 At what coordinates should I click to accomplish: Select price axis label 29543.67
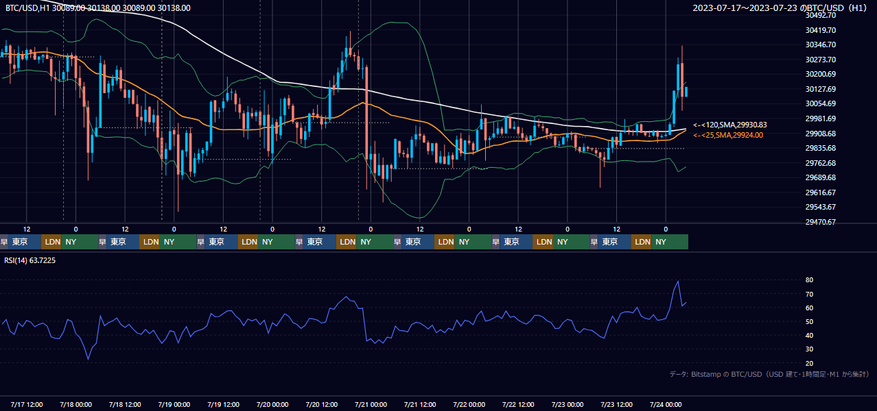[820, 207]
